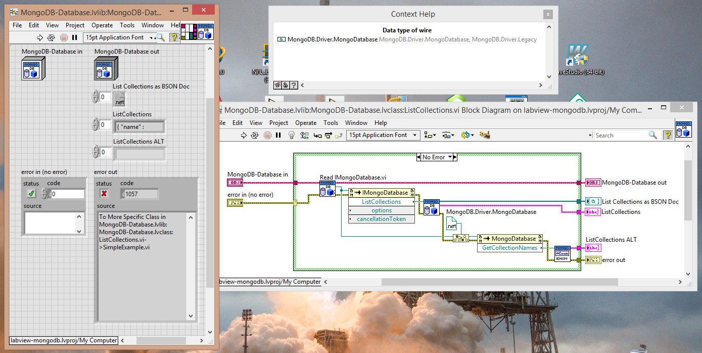The width and height of the screenshot is (702, 353).
Task: Open File menu in front panel window
Action: click(17, 25)
